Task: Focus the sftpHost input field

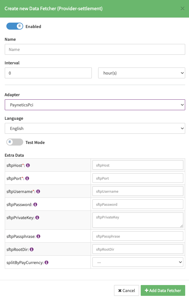Action: (x=138, y=165)
